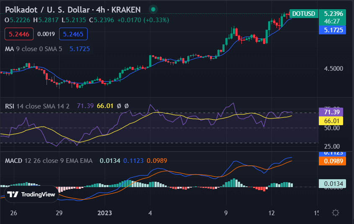Screen dimensions: 354x224
Task: Click DOTUSD price label on axis
Action: tap(304, 14)
